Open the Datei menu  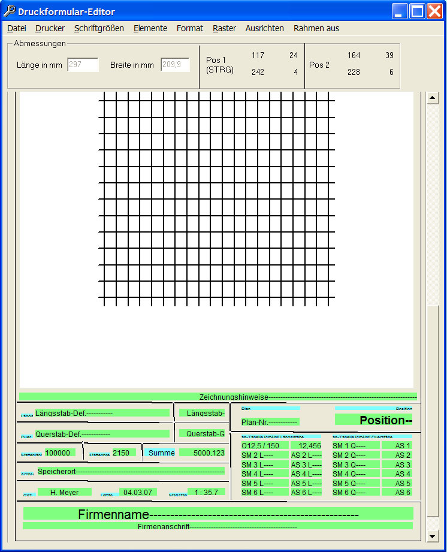[17, 28]
